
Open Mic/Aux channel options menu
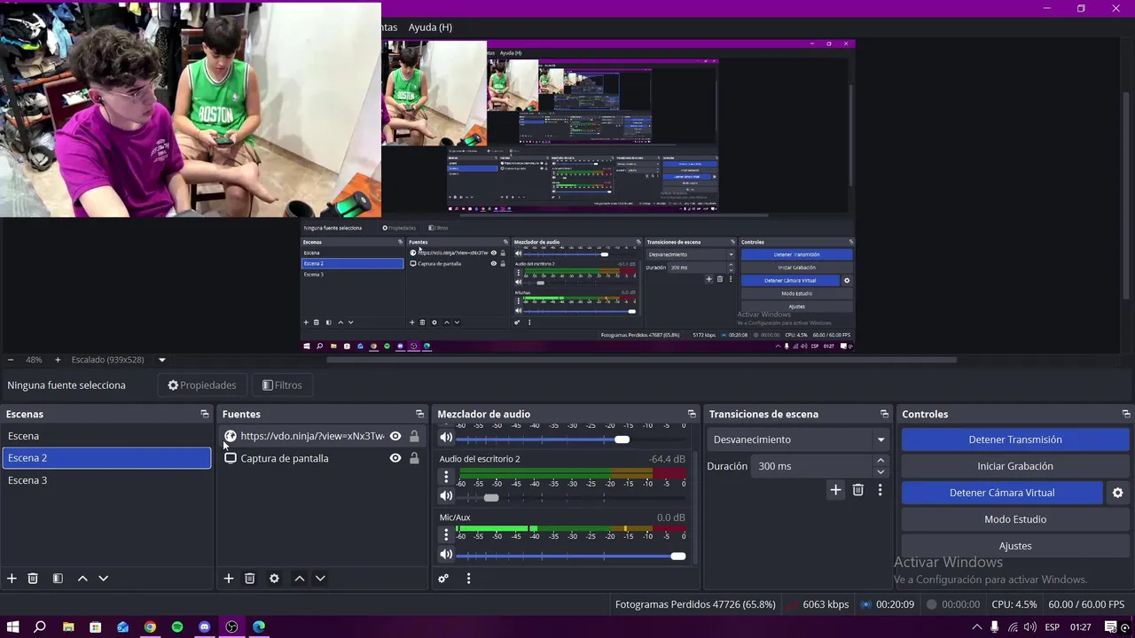446,535
